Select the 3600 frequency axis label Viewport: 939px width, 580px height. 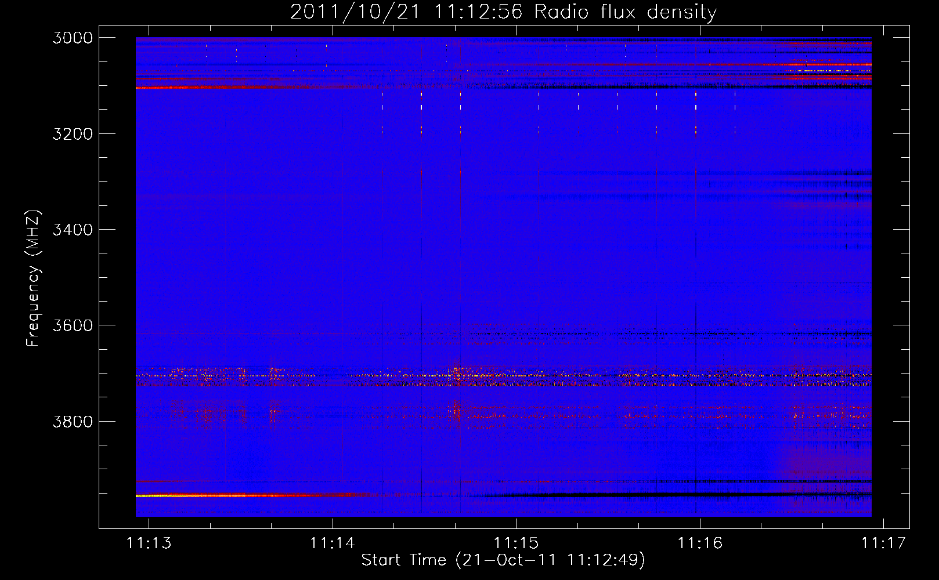73,325
